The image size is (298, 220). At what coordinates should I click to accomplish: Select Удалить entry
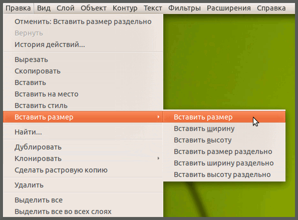83,185
